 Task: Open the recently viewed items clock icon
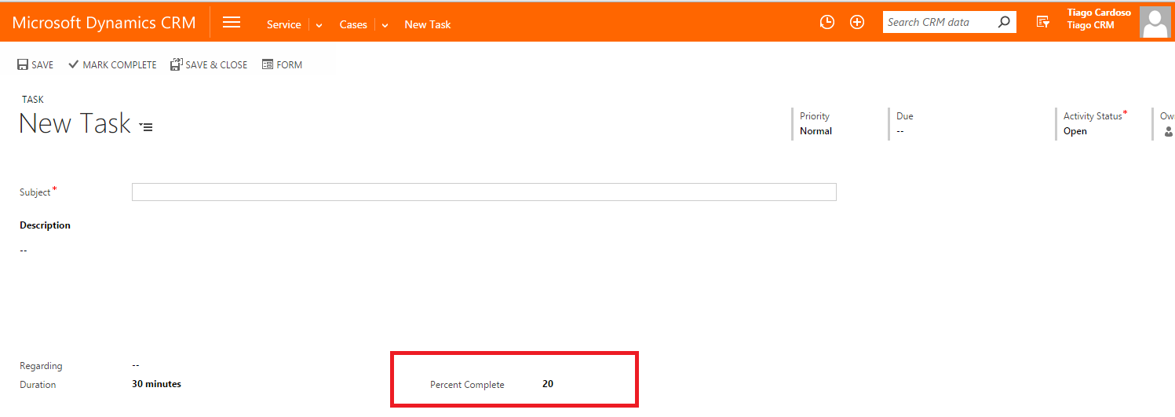coord(827,23)
